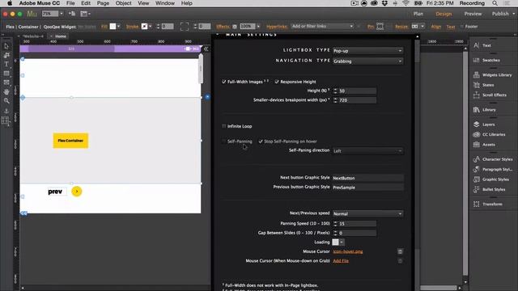Open Self-Paning direction dropdown
The height and width of the screenshot is (291, 518).
(367, 151)
